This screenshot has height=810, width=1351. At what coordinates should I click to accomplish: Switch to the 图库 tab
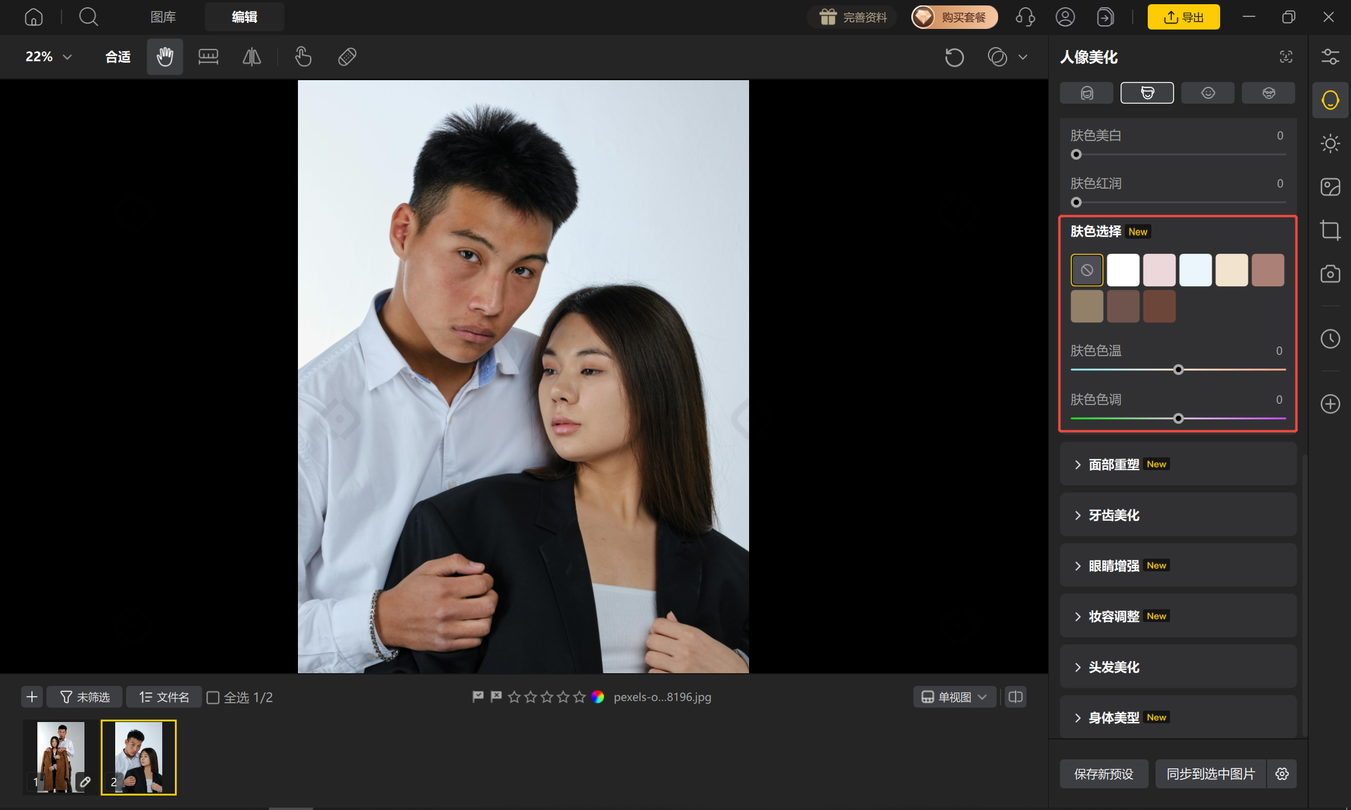point(163,17)
